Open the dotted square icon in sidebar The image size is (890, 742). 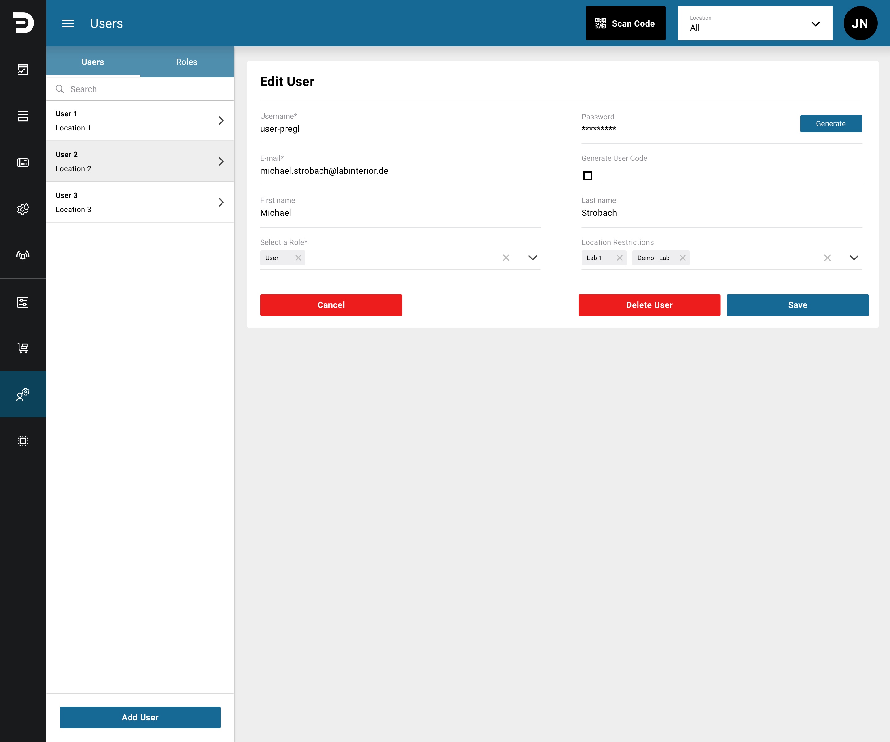tap(23, 441)
